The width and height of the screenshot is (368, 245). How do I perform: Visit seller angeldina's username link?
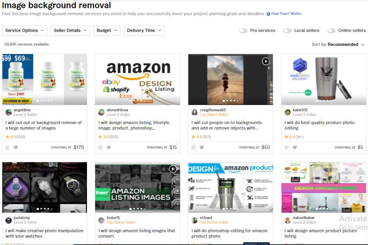tap(22, 110)
